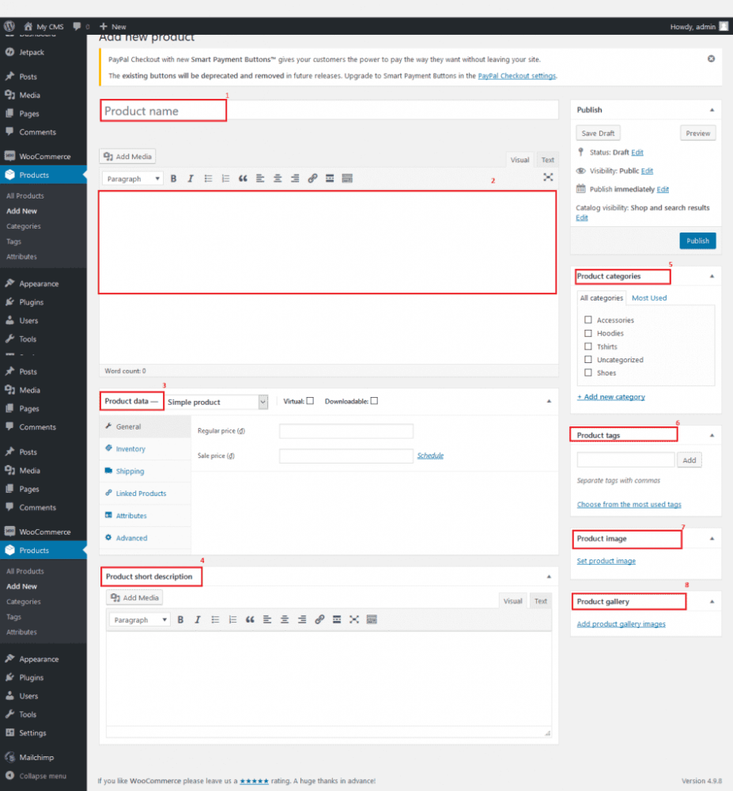Viewport: 733px width, 791px height.
Task: Open Paragraph dropdown in short description editor
Action: [140, 619]
